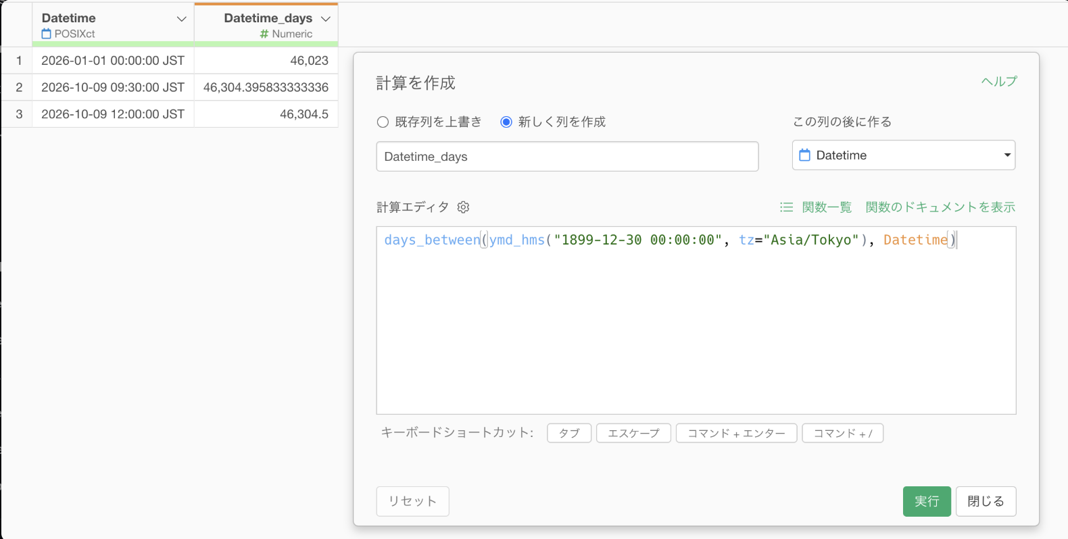Reset the calculation with リセット button
1068x539 pixels.
[x=412, y=501]
